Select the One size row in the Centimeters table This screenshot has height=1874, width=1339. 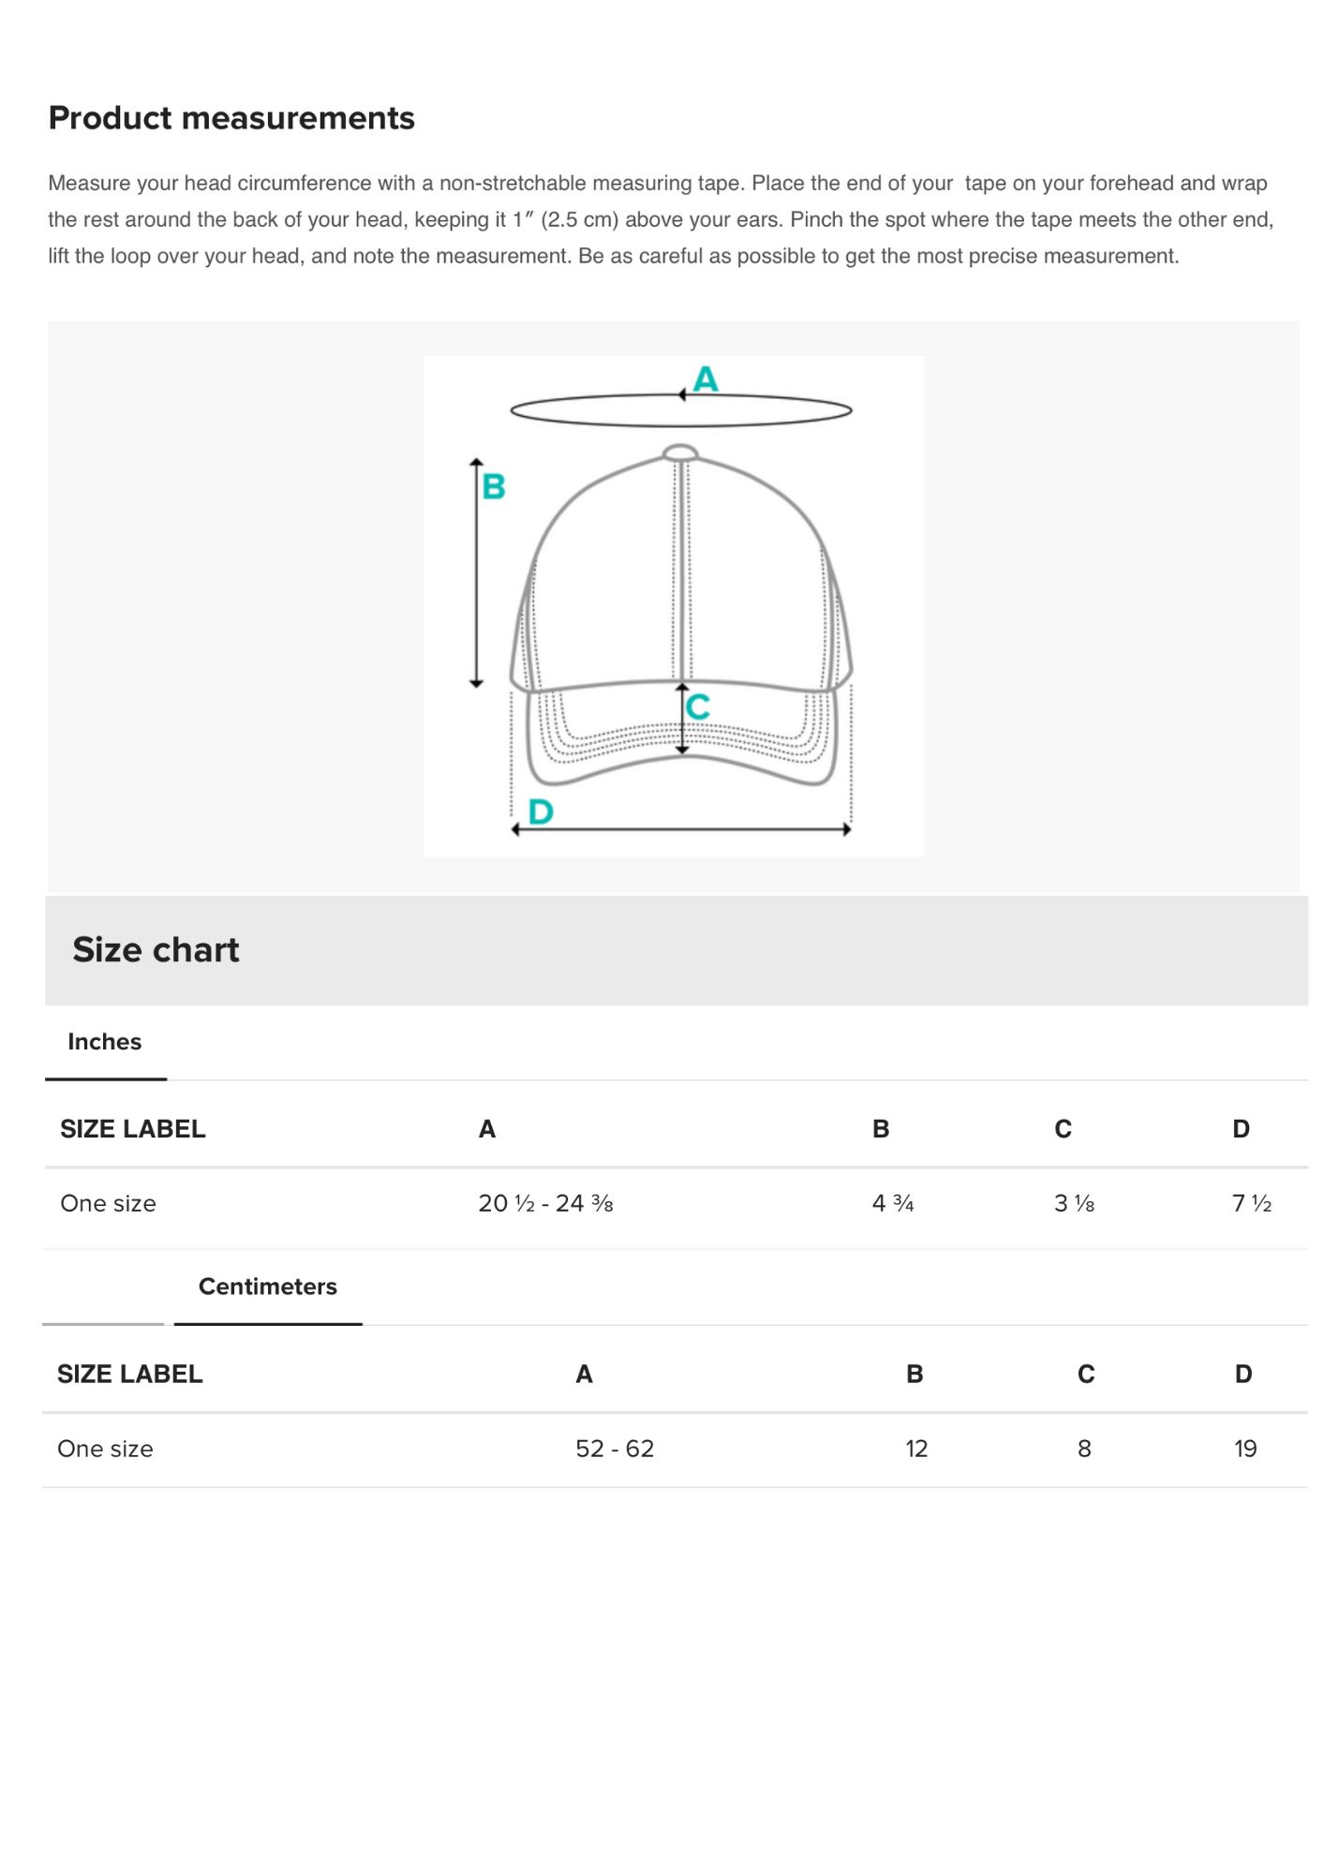106,1449
